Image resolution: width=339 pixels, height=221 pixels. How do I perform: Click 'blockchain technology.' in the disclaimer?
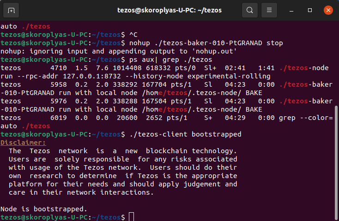(x=191, y=151)
